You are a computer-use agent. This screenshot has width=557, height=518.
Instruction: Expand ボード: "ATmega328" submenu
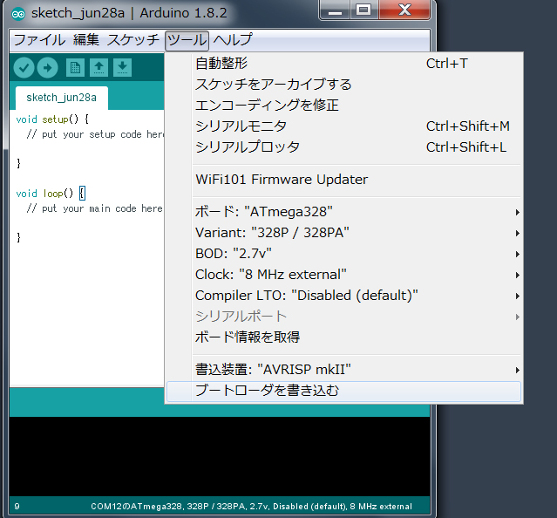(343, 212)
